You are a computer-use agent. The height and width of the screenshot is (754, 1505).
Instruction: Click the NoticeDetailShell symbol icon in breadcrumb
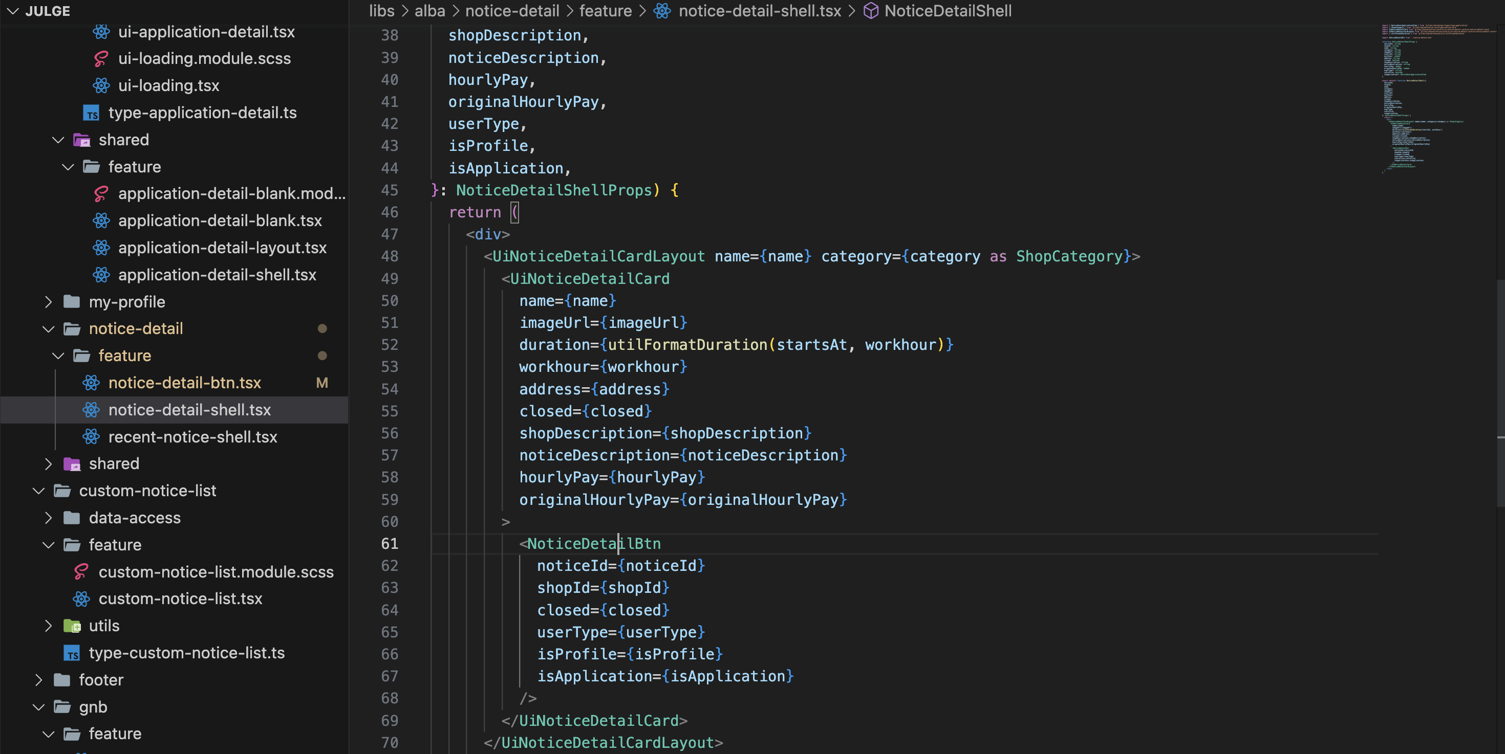coord(871,11)
